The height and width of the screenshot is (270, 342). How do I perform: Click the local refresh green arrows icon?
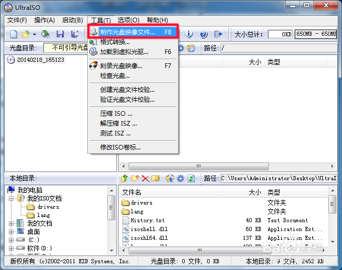point(191,179)
